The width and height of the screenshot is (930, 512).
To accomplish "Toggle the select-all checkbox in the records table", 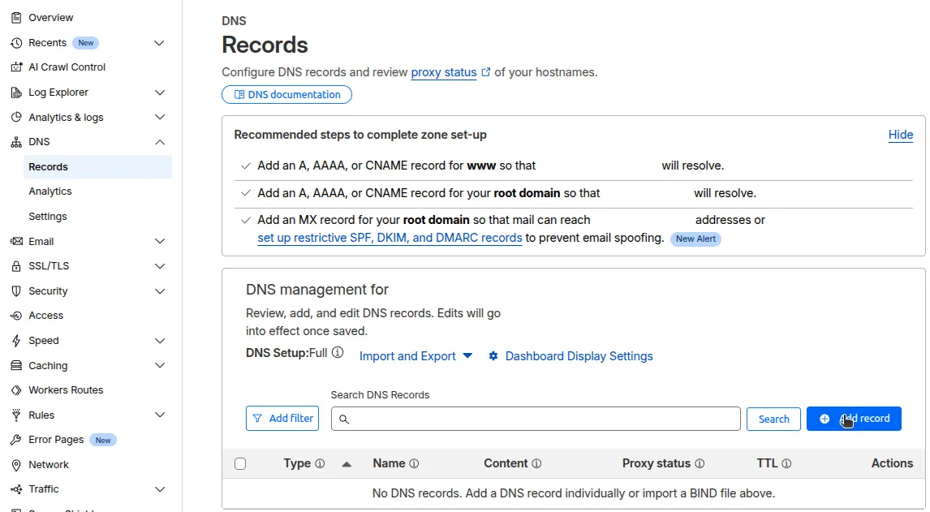I will pos(240,463).
